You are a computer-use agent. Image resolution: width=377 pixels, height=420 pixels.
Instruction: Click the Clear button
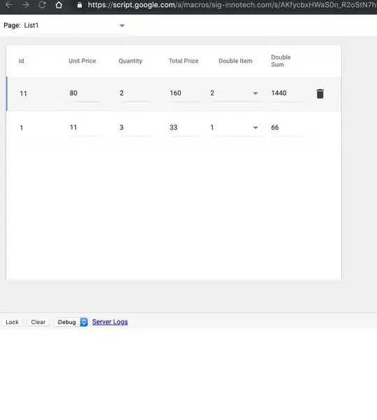(38, 322)
